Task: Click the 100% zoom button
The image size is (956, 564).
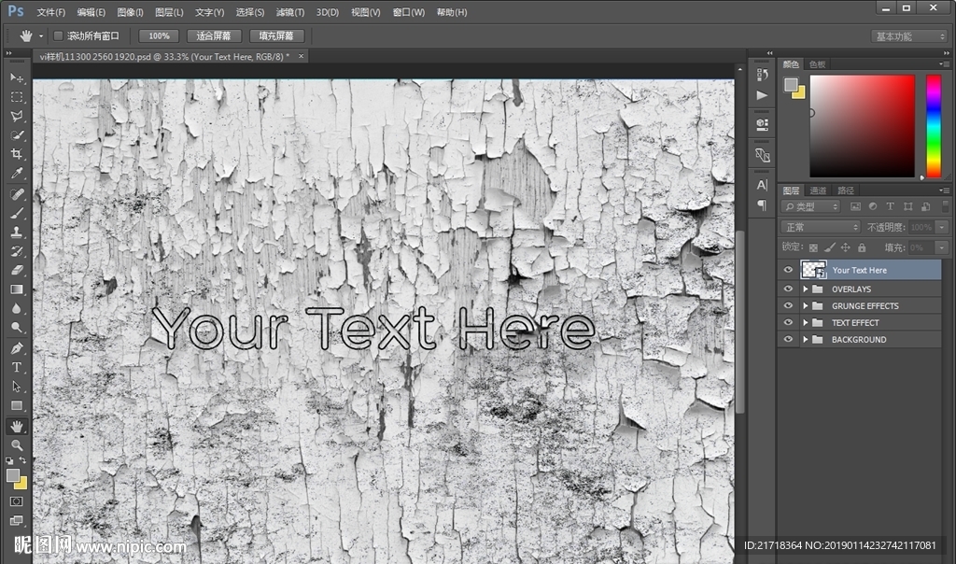Action: pos(159,36)
